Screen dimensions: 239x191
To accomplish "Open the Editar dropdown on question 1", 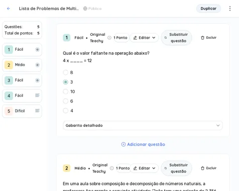I will [x=144, y=38].
